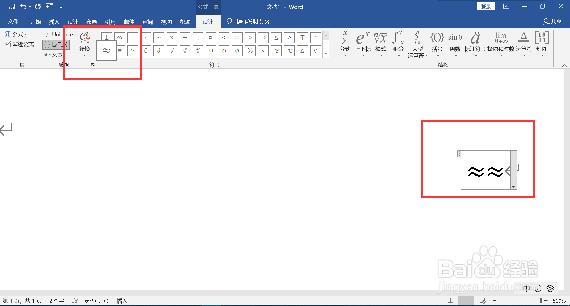Insert the empty set symbol
This screenshot has height=306, width=570.
click(237, 51)
